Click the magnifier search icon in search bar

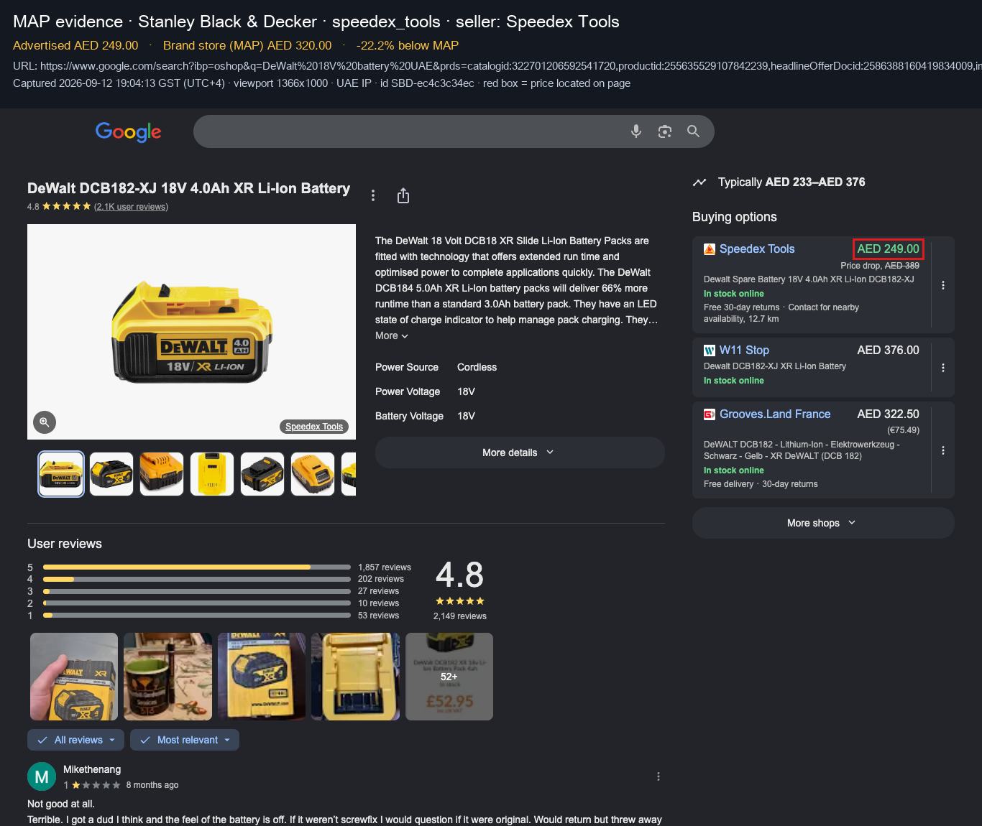[x=693, y=131]
